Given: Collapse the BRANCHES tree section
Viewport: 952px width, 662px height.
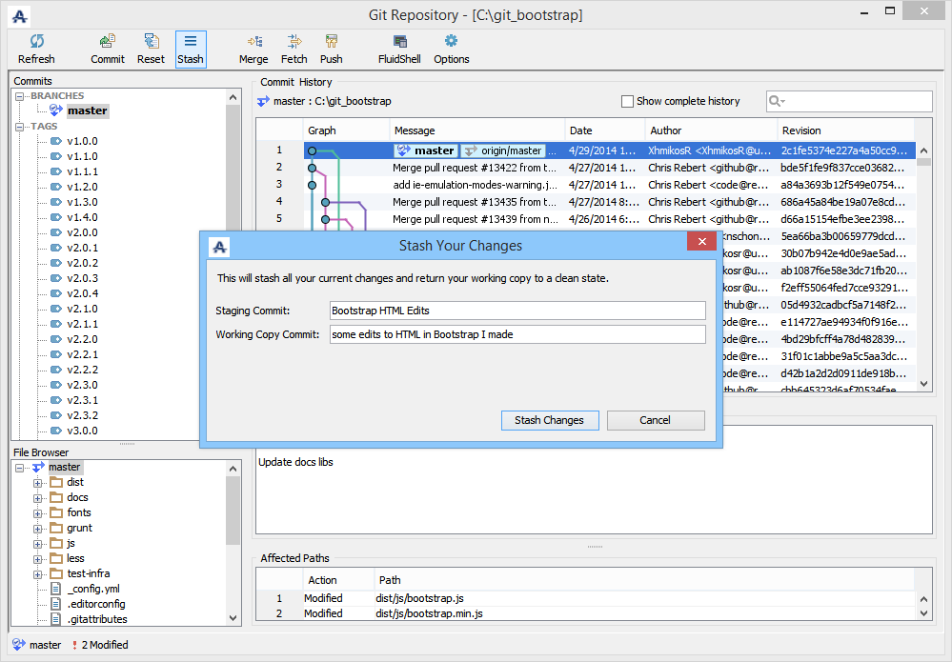Looking at the screenshot, I should (21, 96).
